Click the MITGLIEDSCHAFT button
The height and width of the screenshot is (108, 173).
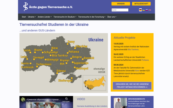coord(141,4)
